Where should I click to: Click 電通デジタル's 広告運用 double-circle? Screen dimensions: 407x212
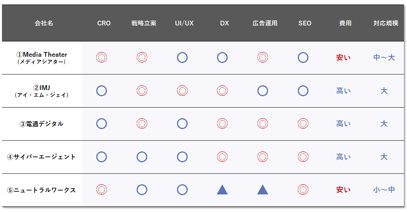263,124
